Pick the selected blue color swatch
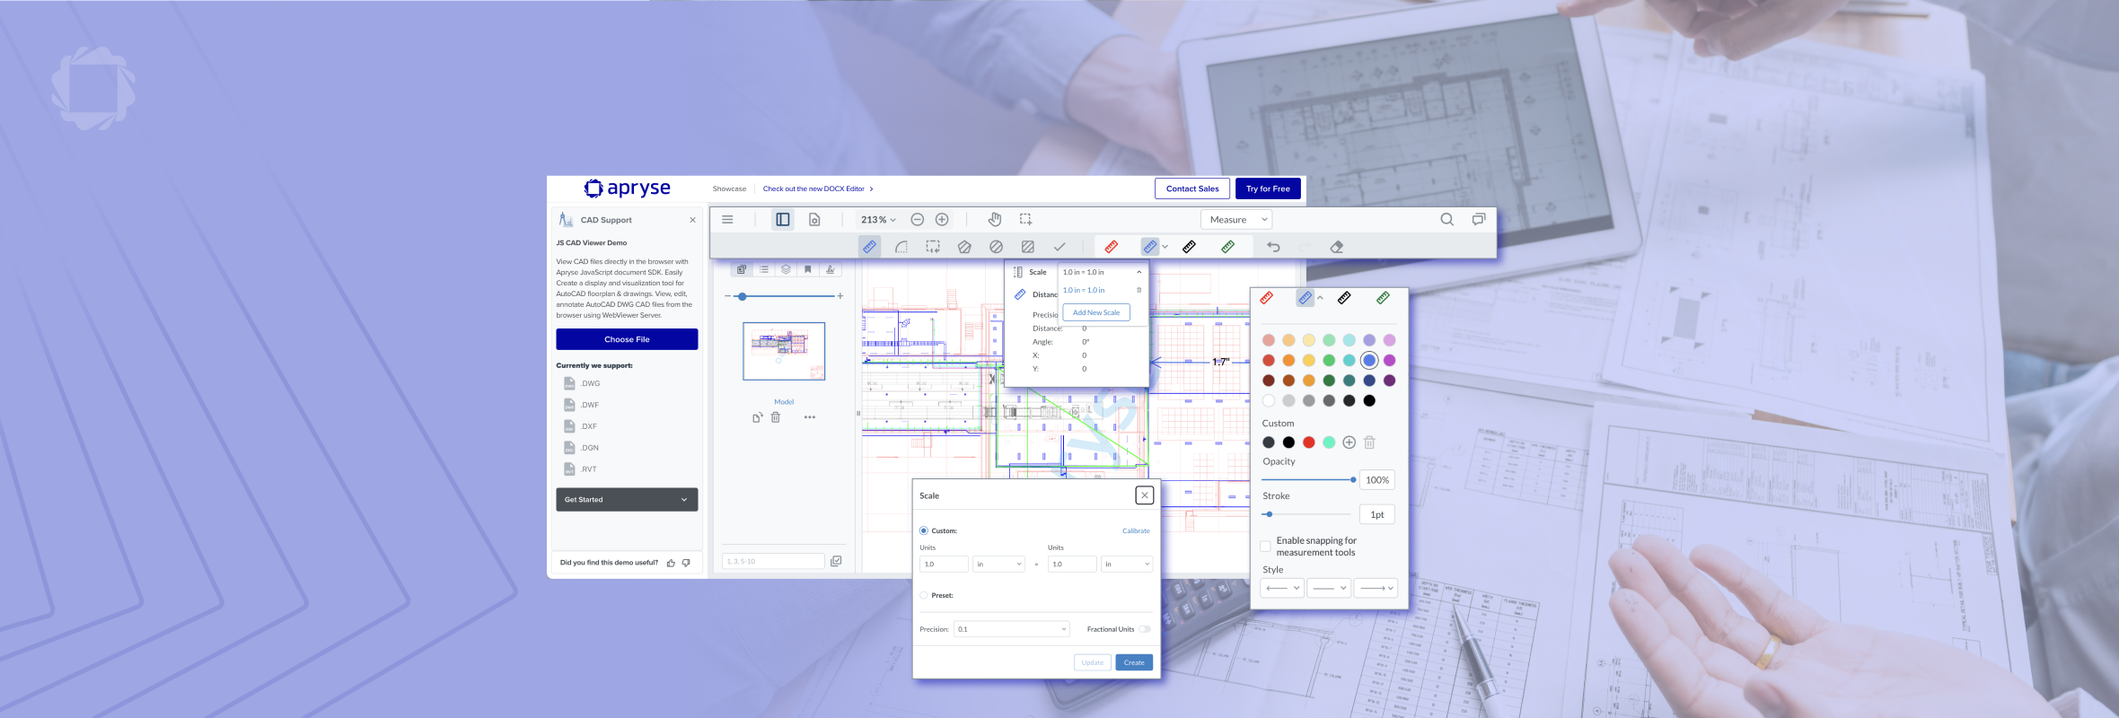Image resolution: width=2119 pixels, height=718 pixels. [1369, 360]
